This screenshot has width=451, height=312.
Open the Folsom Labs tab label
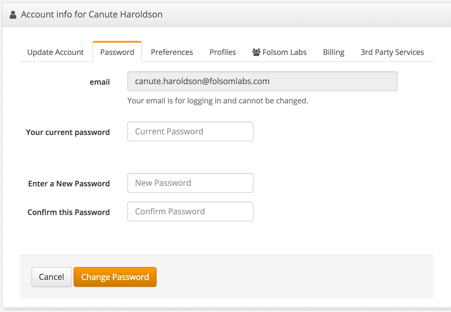tap(285, 52)
